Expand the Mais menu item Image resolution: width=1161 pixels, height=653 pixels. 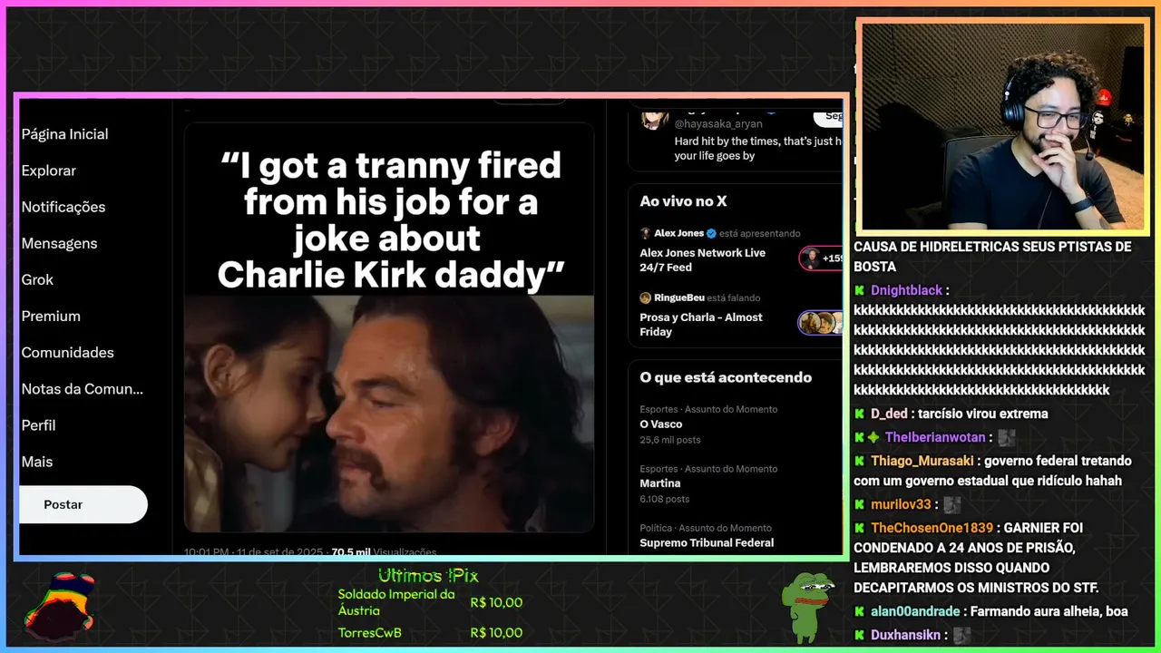[37, 461]
